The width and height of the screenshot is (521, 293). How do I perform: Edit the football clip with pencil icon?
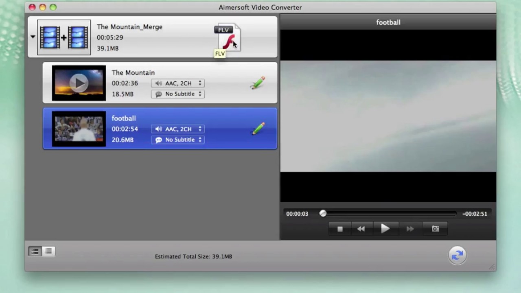pyautogui.click(x=258, y=129)
